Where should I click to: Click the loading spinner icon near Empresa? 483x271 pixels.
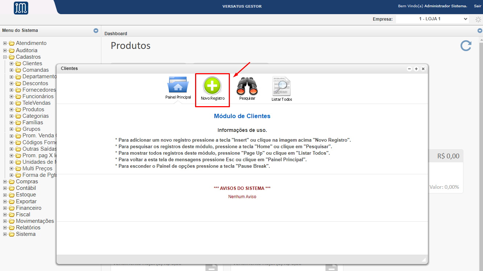478,19
